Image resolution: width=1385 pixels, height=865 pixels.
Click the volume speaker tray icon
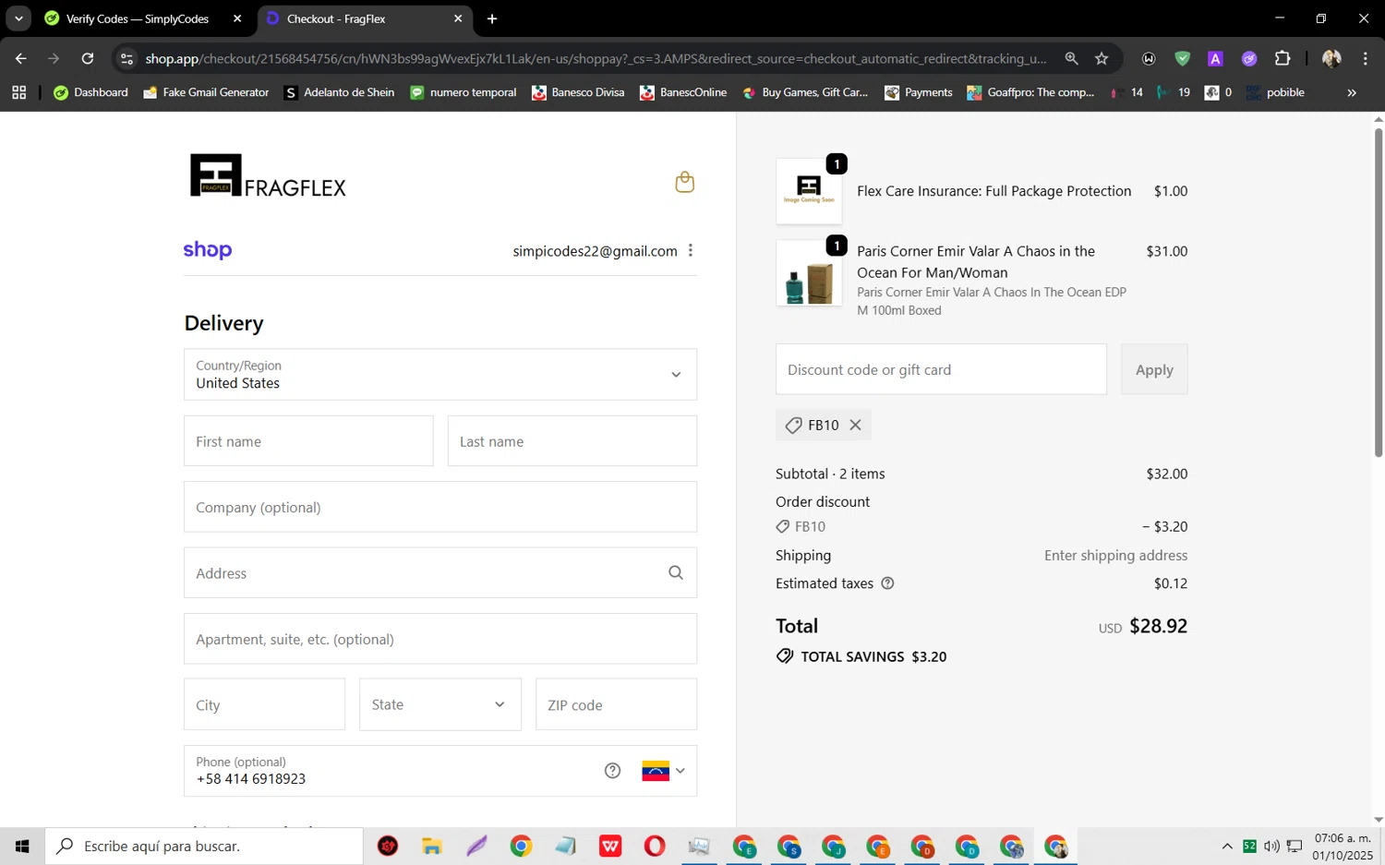point(1271,846)
